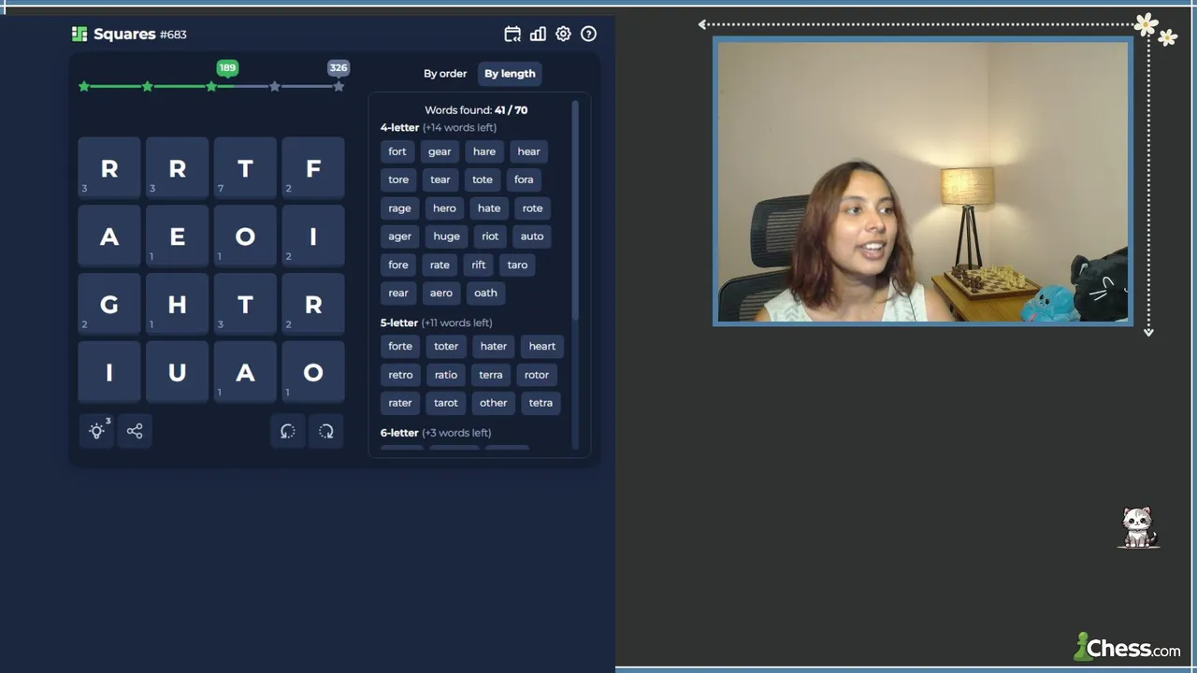Click the found word 'taro'
Image resolution: width=1197 pixels, height=673 pixels.
[x=517, y=265]
